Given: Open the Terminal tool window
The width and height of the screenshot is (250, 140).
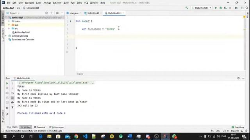Looking at the screenshot, I should pyautogui.click(x=40, y=127).
